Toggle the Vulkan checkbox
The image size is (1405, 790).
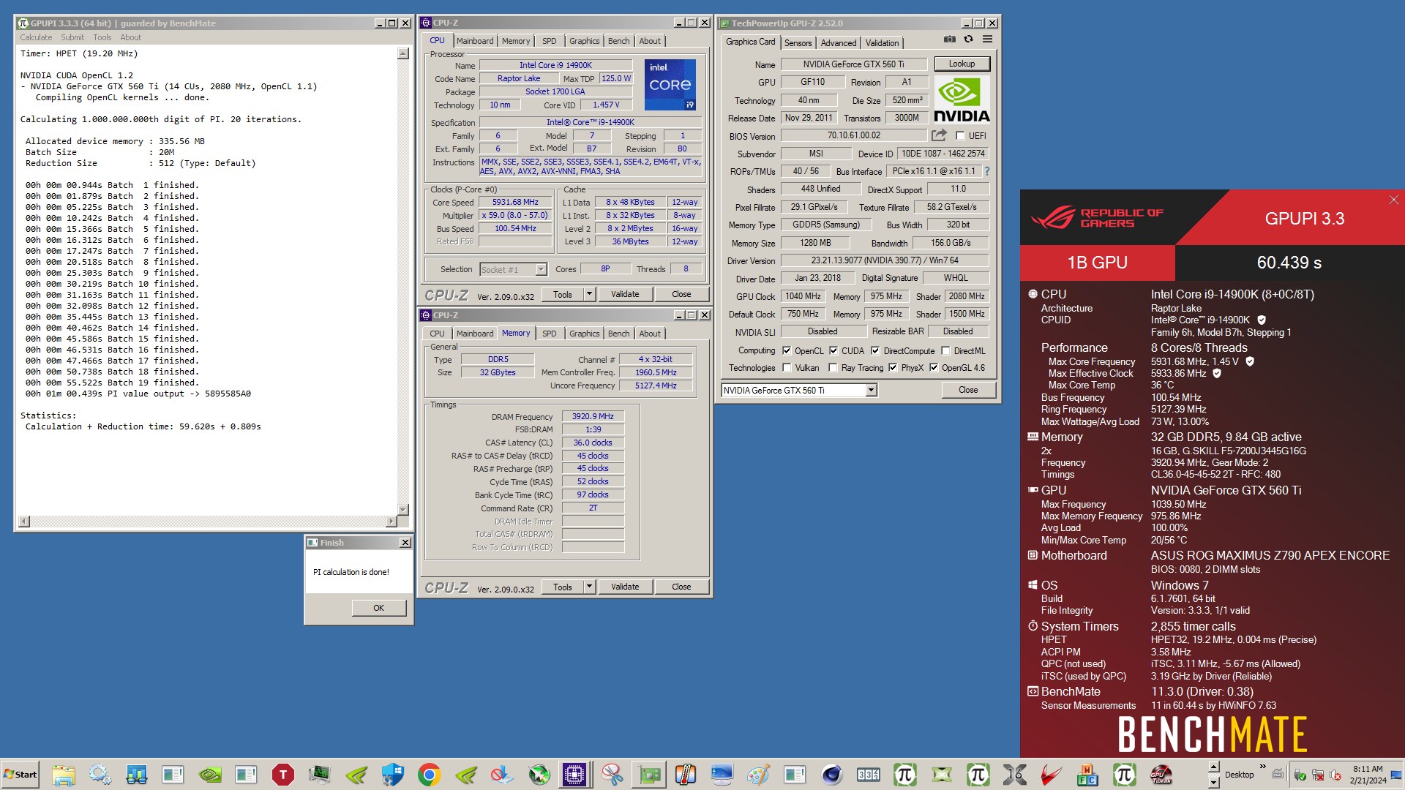pos(787,368)
